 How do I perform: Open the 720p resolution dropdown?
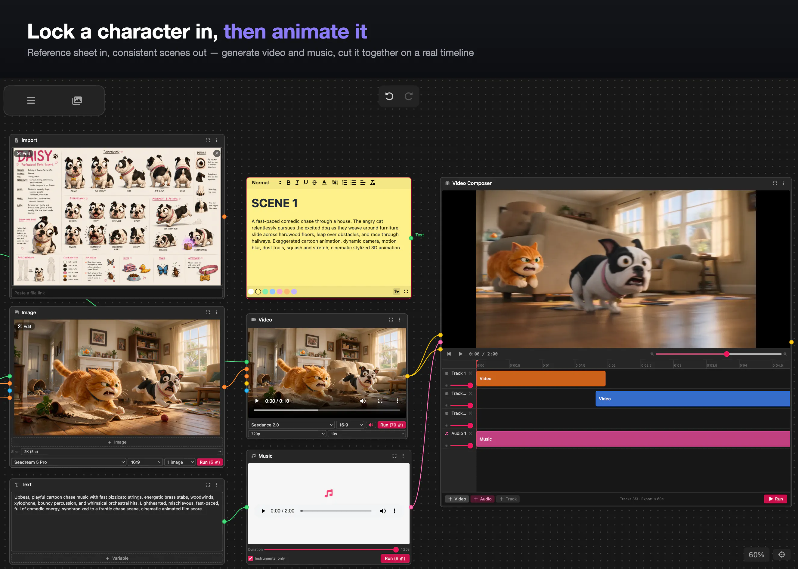287,434
